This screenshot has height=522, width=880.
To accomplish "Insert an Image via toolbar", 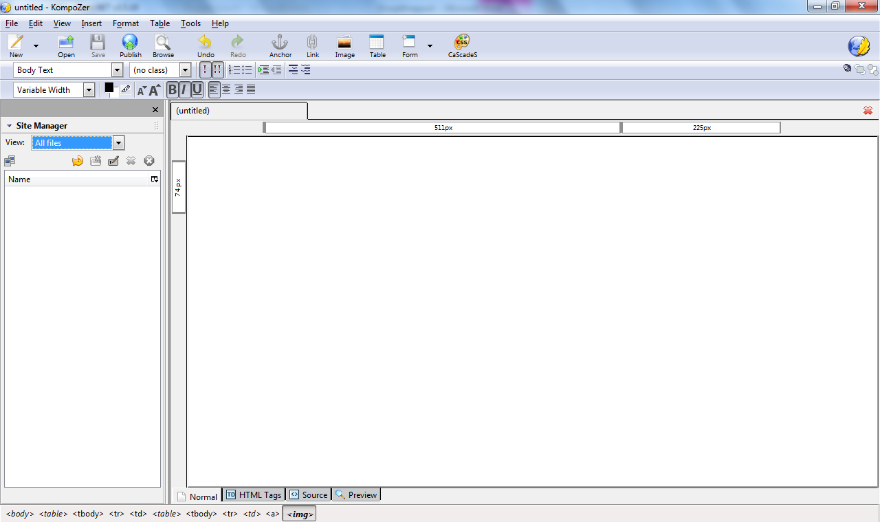I will coord(344,46).
